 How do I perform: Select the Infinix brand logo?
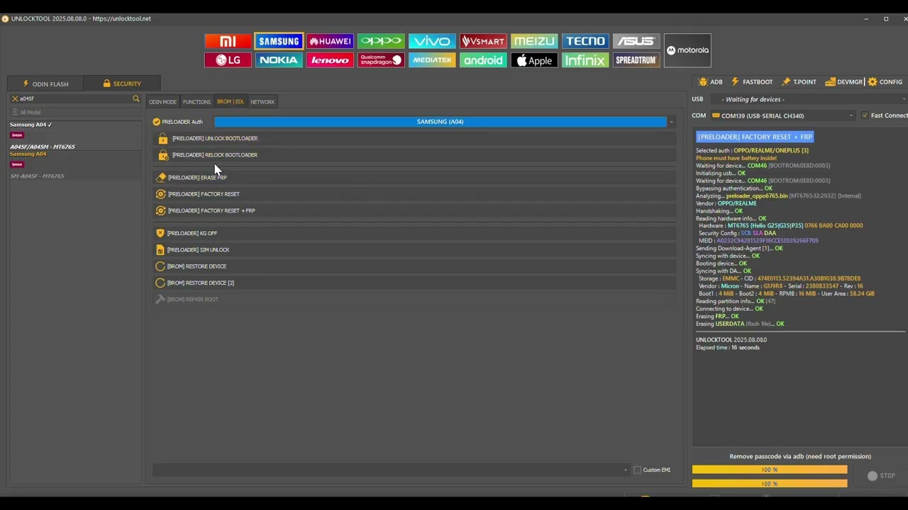[x=585, y=60]
